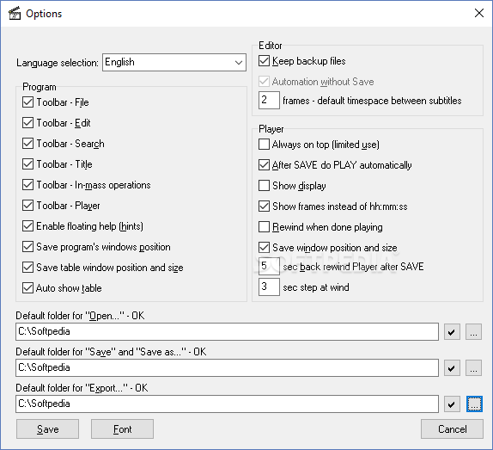Click the checkmark icon for Save folder
The image size is (493, 450).
tap(452, 368)
